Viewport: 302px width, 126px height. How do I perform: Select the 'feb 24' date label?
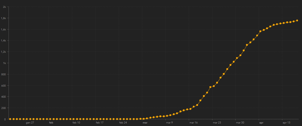pyautogui.click(x=123, y=123)
